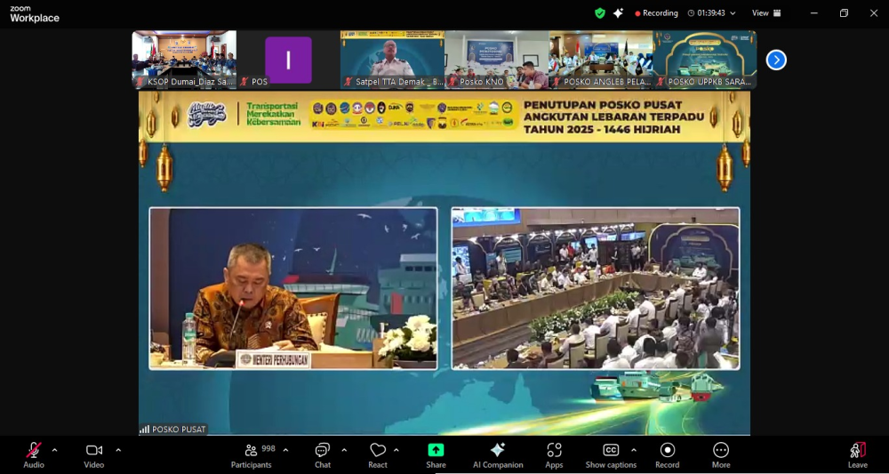Click muted mic icon on Posko KNO tile
The image size is (889, 474).
[x=453, y=82]
